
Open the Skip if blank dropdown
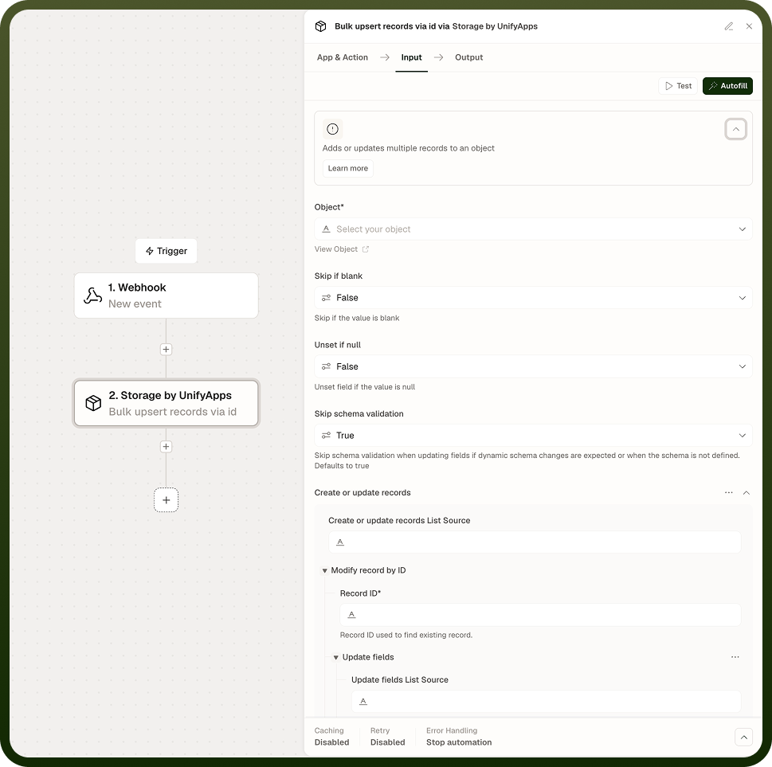(x=533, y=298)
